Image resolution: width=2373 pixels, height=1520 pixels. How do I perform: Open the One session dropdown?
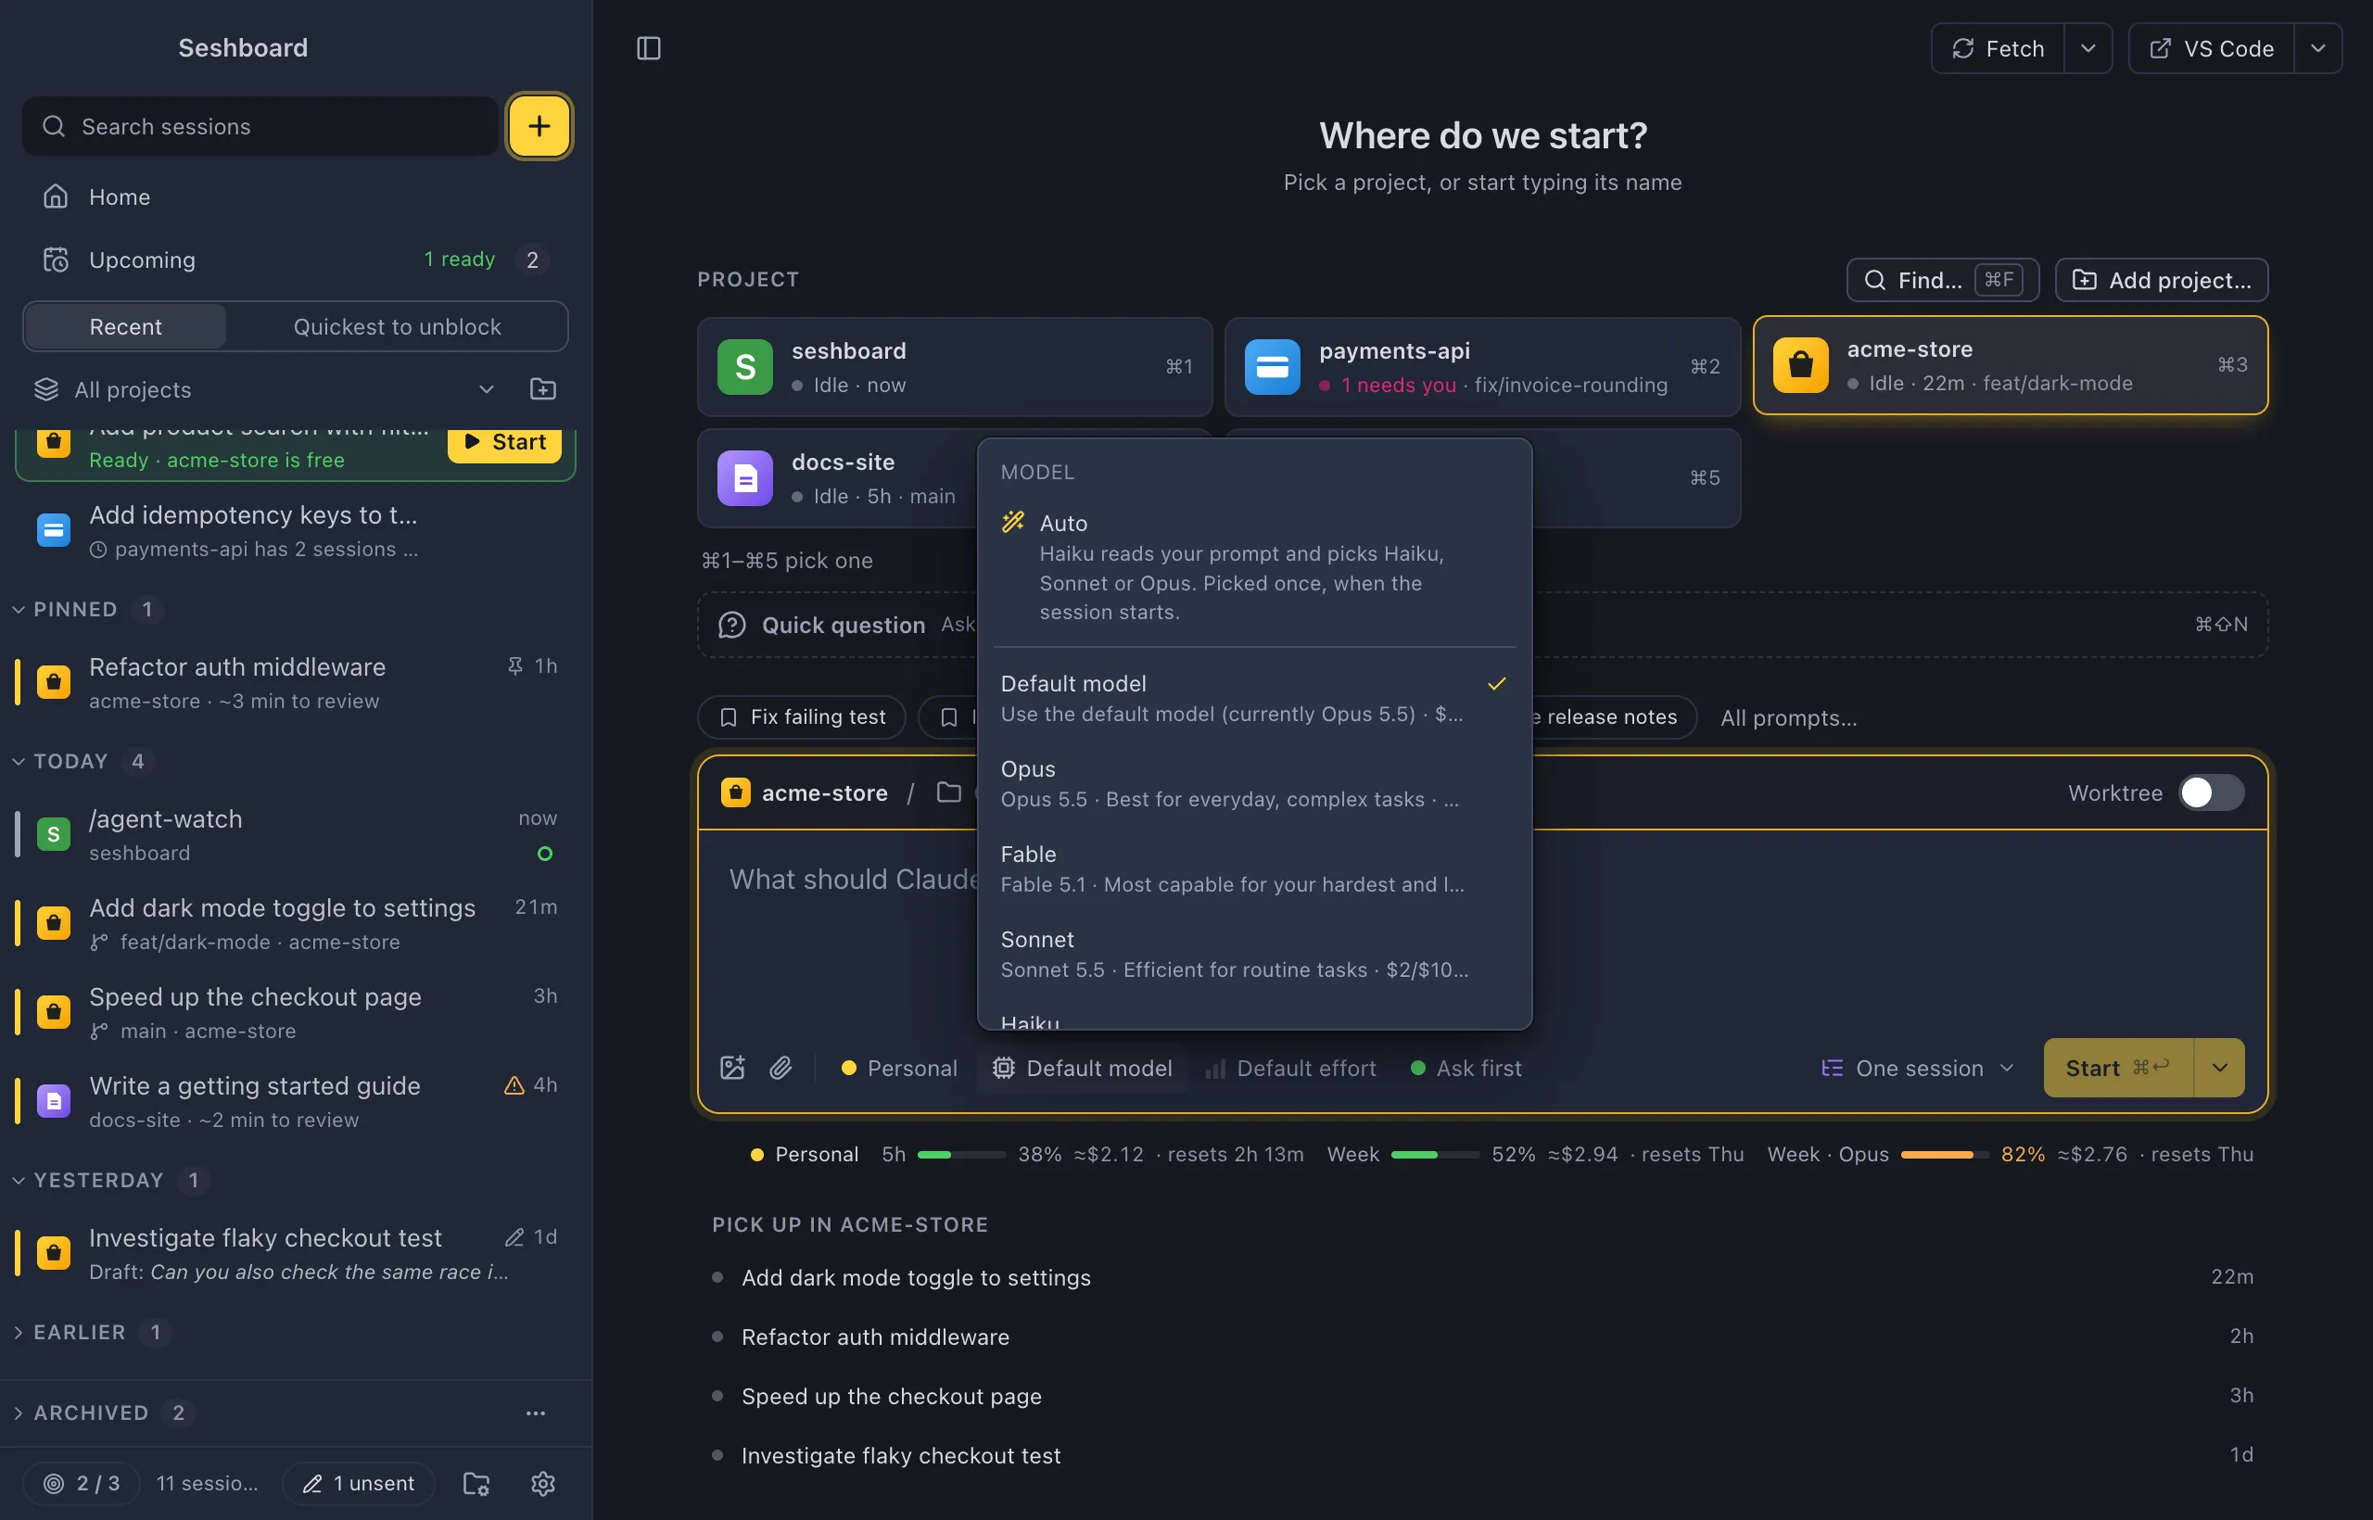pyautogui.click(x=1917, y=1068)
